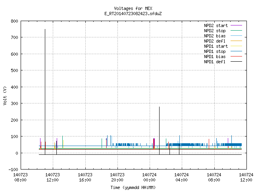The height and width of the screenshot is (191, 254).
Task: Click the 800 tick label on Y axis
Action: [x=14, y=21]
